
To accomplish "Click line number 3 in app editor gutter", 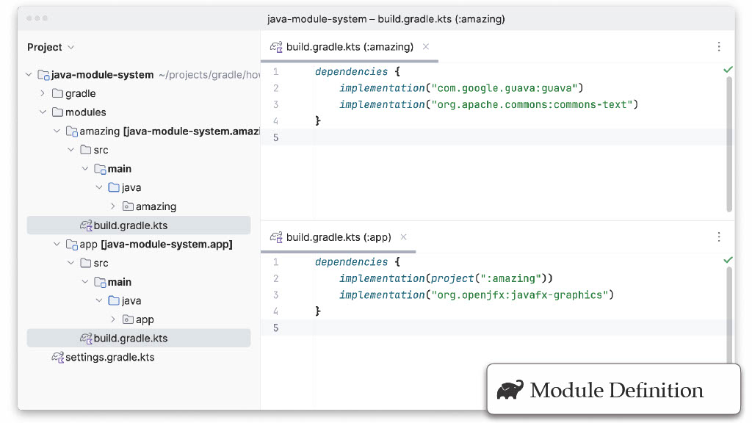I will click(276, 295).
